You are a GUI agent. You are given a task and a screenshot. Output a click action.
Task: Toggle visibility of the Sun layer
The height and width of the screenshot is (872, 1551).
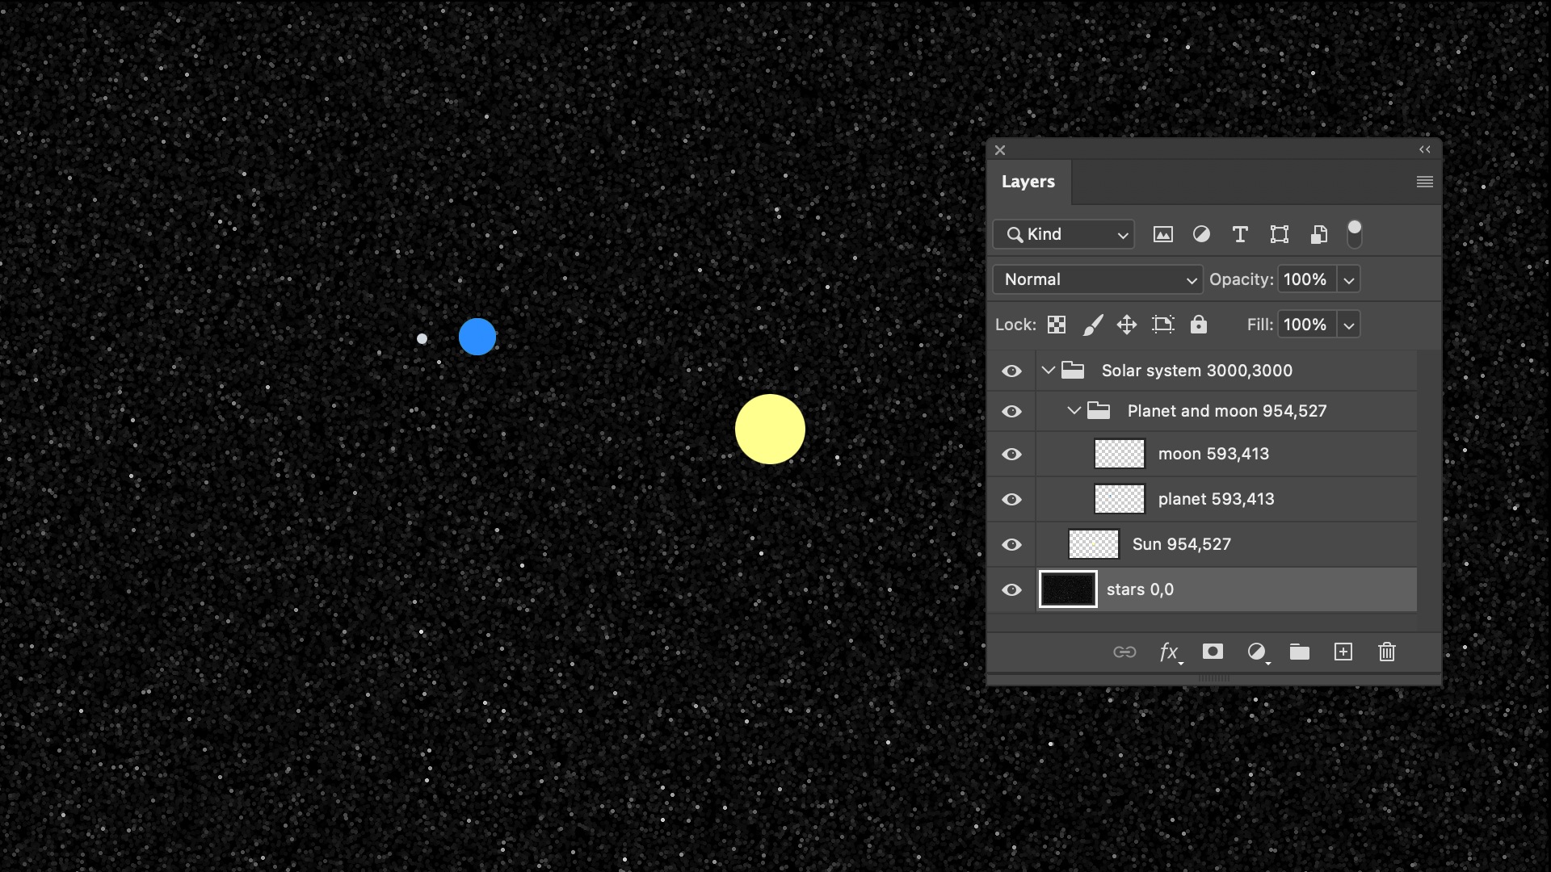(x=1011, y=545)
